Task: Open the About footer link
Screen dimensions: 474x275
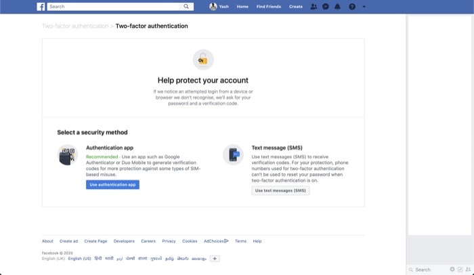Action: tap(47, 241)
